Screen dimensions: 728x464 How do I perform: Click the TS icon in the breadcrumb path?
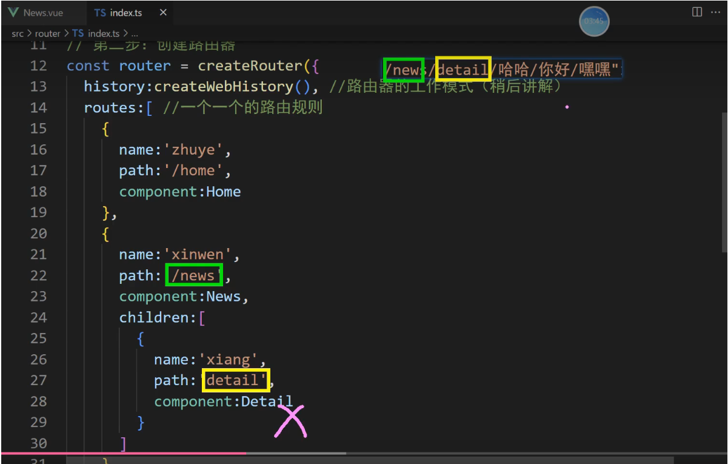[x=78, y=34]
